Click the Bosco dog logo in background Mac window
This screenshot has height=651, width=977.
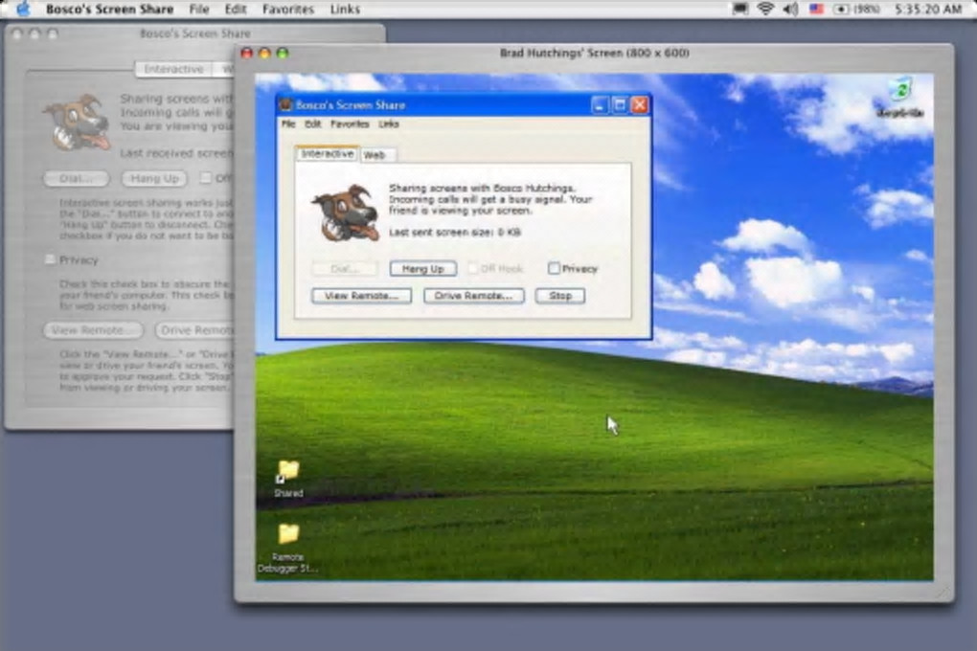click(77, 122)
